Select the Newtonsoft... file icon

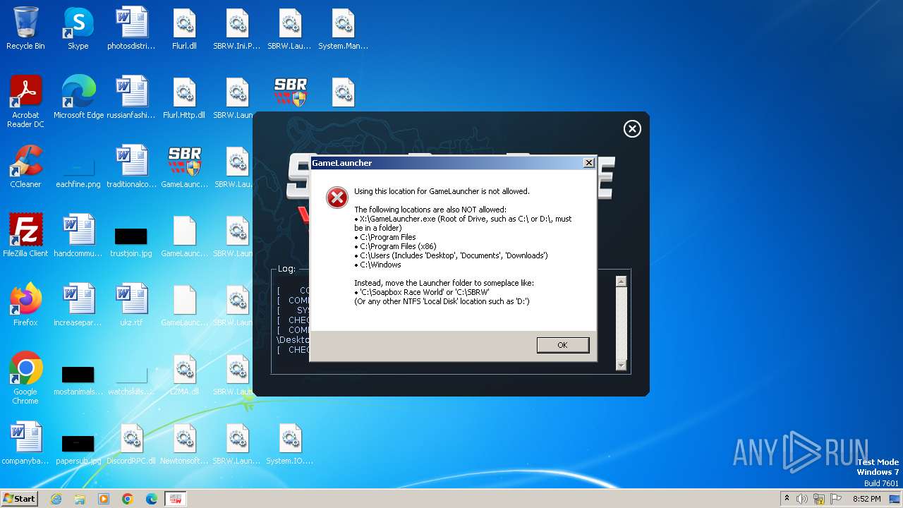184,443
